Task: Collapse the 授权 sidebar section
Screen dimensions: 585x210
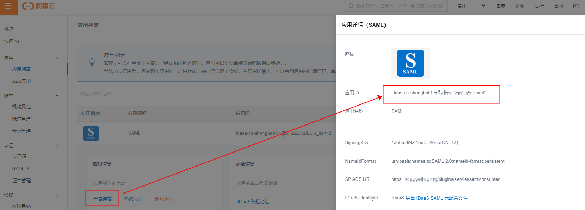Action: pyautogui.click(x=57, y=195)
